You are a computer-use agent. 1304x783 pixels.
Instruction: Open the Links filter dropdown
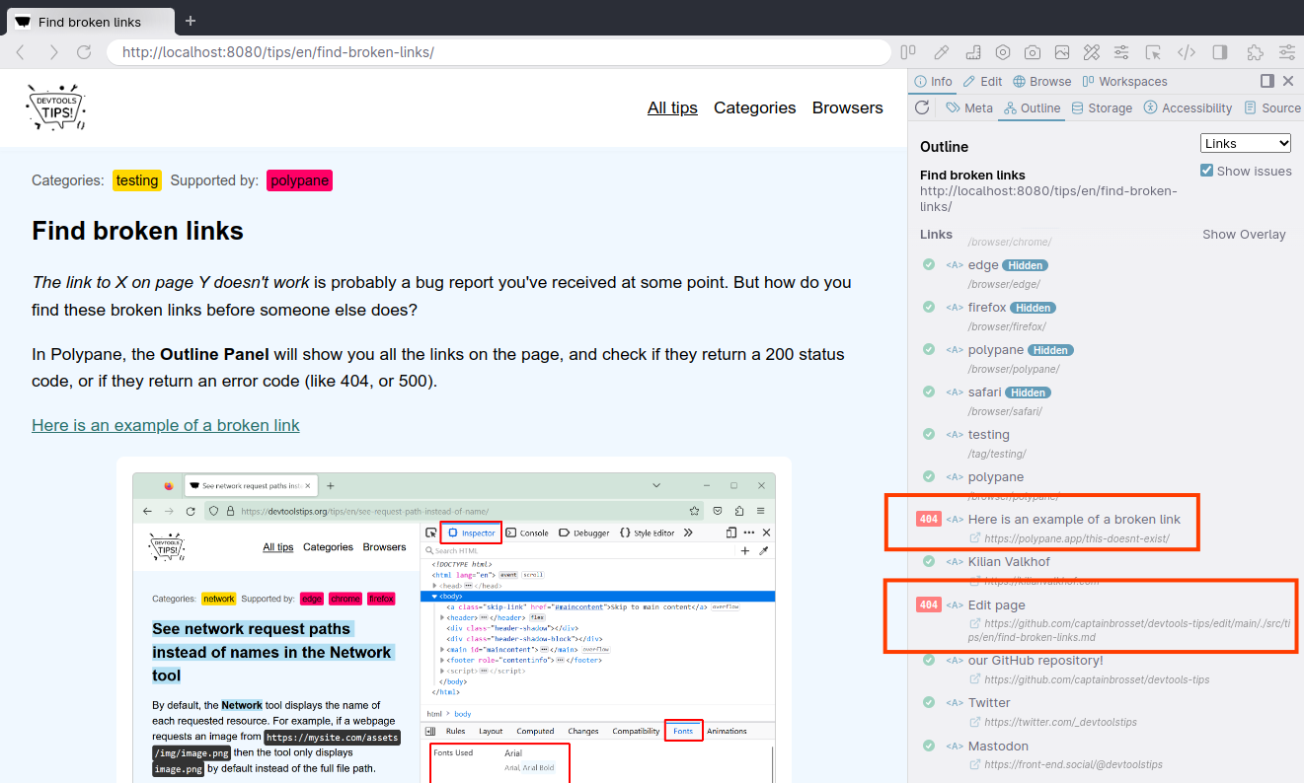[1245, 142]
